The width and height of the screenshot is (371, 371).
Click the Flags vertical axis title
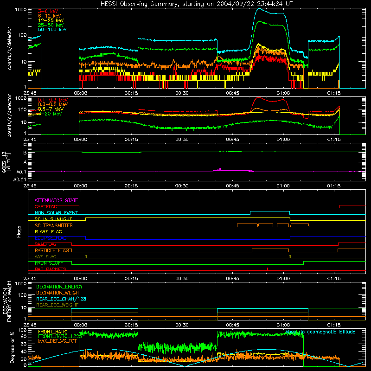(19, 232)
